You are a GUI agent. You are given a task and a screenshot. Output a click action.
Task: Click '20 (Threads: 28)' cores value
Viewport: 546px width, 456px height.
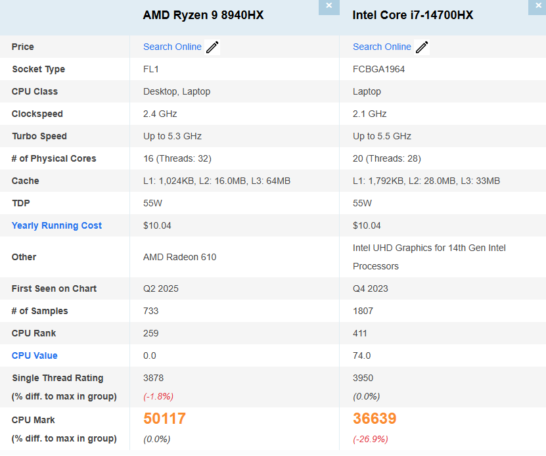point(387,158)
